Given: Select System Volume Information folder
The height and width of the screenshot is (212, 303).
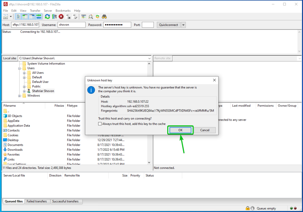Looking at the screenshot, I should point(46,64).
